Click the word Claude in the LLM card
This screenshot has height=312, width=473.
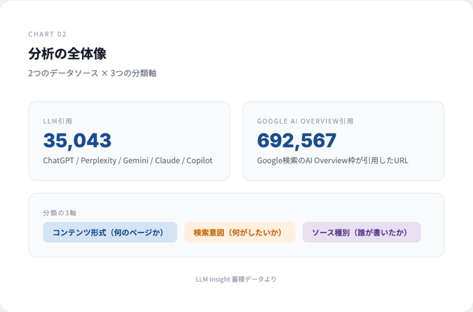point(167,160)
